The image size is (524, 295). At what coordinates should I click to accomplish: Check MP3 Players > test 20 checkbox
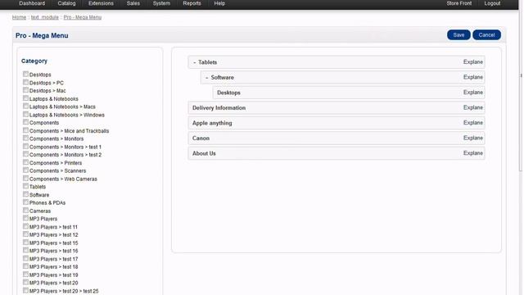[25, 282]
